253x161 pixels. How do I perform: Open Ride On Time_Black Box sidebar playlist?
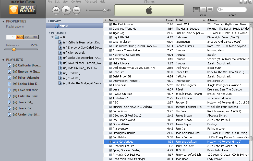pyautogui.click(x=78, y=68)
